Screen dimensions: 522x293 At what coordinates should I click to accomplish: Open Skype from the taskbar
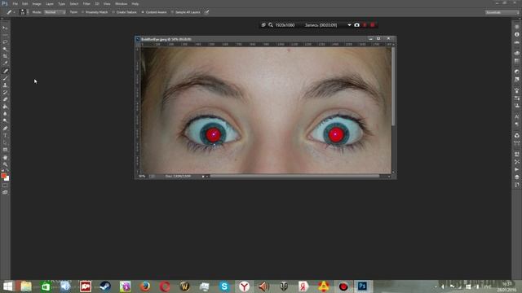pyautogui.click(x=224, y=286)
